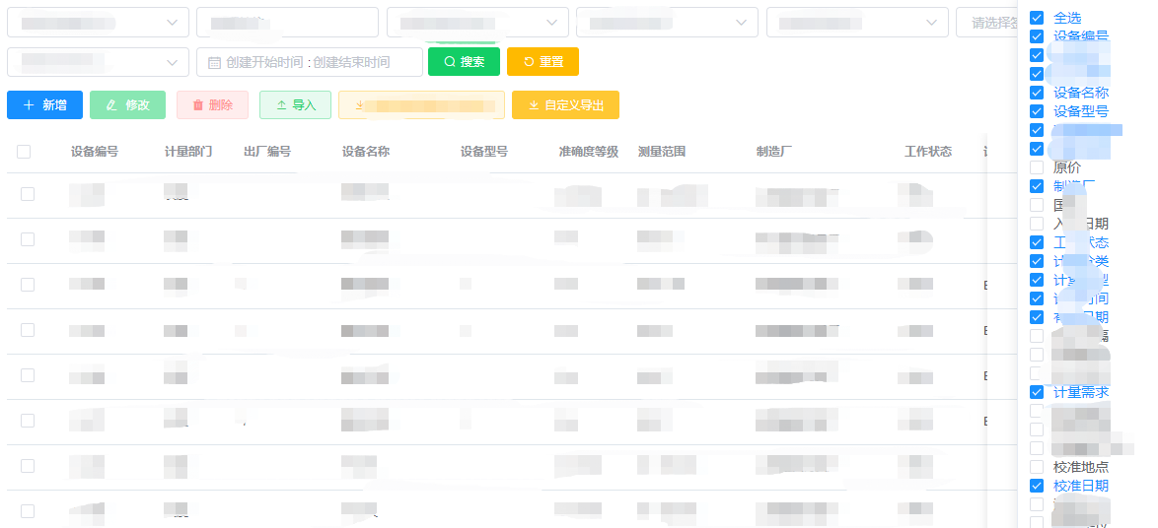
Task: Click the 修改 edit button
Action: tap(128, 104)
